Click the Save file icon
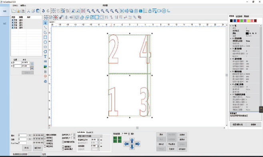The width and height of the screenshot is (263, 157). click(x=23, y=11)
